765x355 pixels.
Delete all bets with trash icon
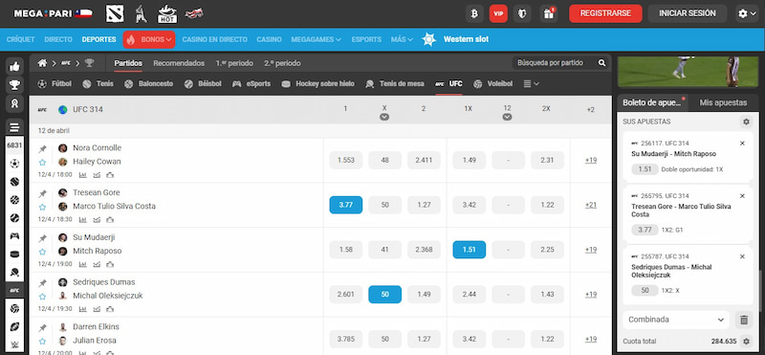[744, 320]
